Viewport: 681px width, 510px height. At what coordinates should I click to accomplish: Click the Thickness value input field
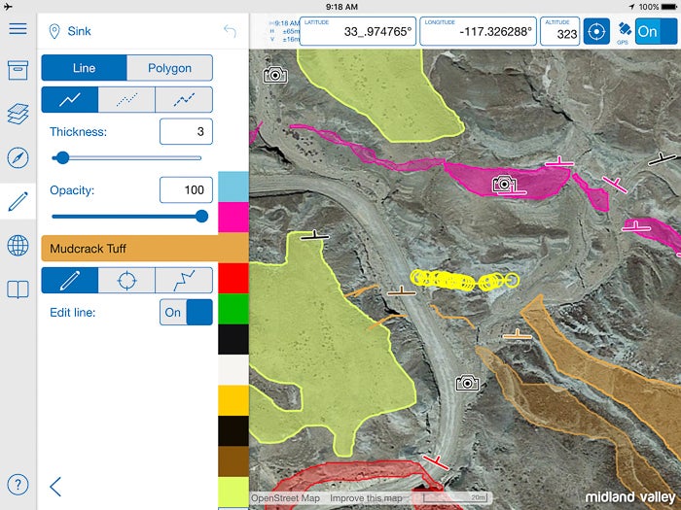(x=186, y=131)
